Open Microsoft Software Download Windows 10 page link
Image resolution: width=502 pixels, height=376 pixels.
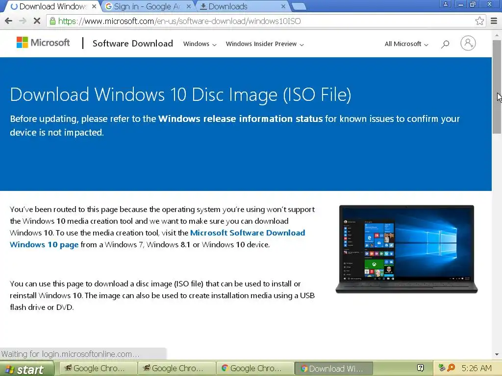click(157, 238)
